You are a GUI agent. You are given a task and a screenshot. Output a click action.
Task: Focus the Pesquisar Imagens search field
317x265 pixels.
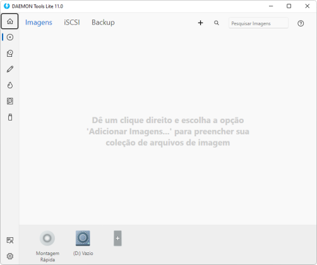tap(258, 23)
